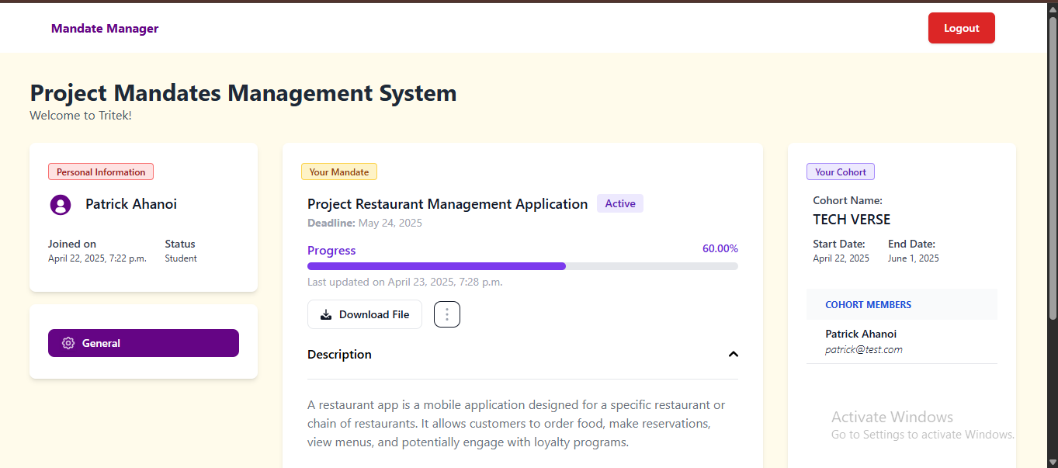The height and width of the screenshot is (468, 1058).
Task: Click the Student status value
Action: [x=181, y=258]
